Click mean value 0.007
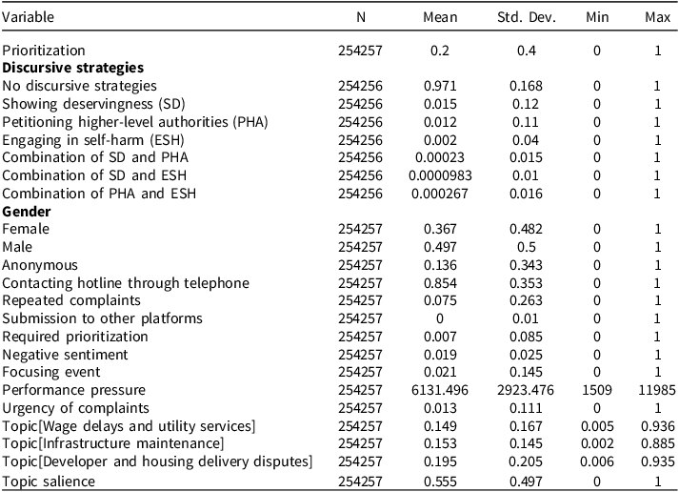 point(440,337)
